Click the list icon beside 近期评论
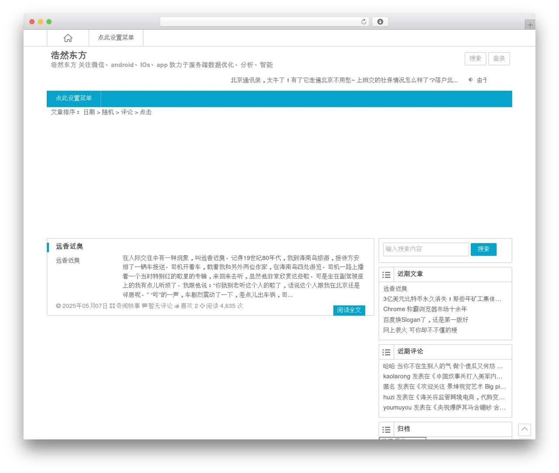This screenshot has height=473, width=559. [386, 352]
